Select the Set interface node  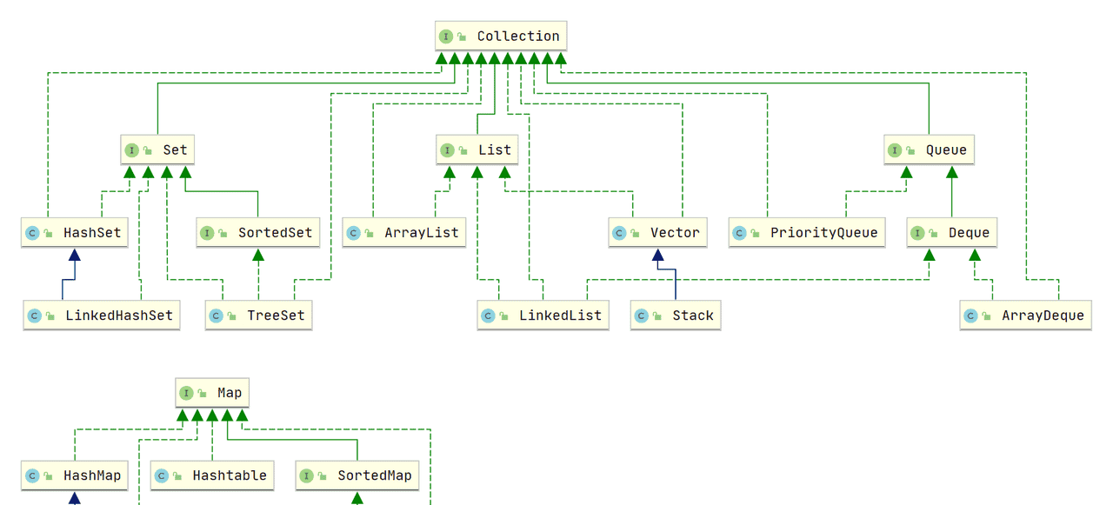tap(157, 150)
